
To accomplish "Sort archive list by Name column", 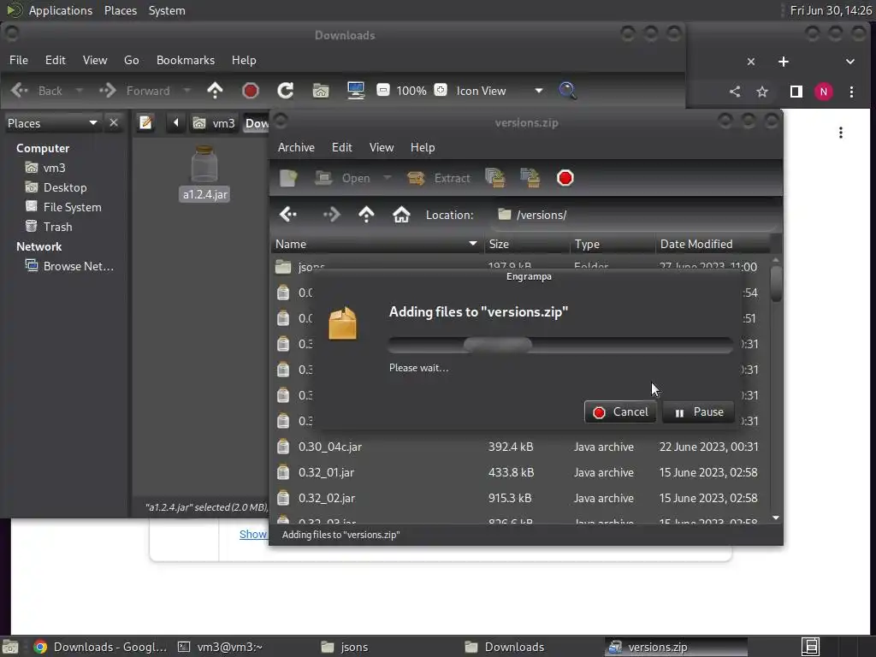I will (x=376, y=244).
